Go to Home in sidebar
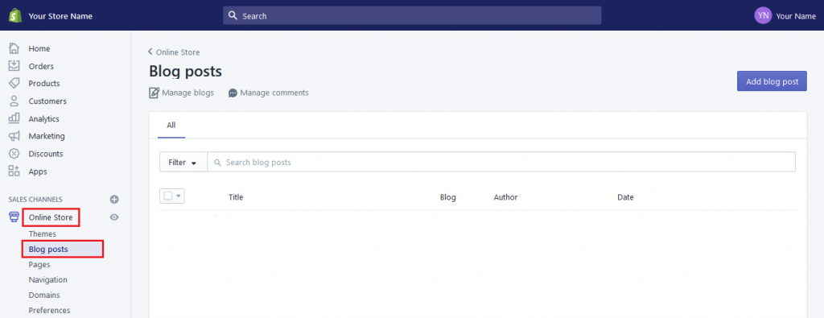Viewport: 824px width, 318px height. click(39, 48)
